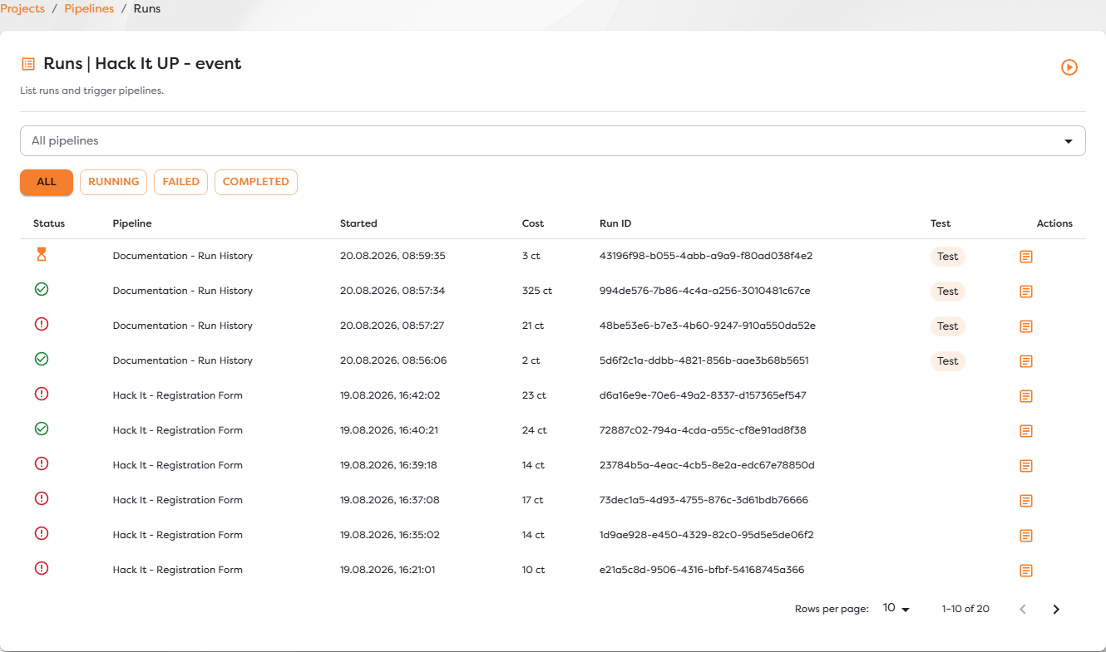Click the red failed status for 48be53e6 run
This screenshot has width=1106, height=652.
pyautogui.click(x=42, y=324)
